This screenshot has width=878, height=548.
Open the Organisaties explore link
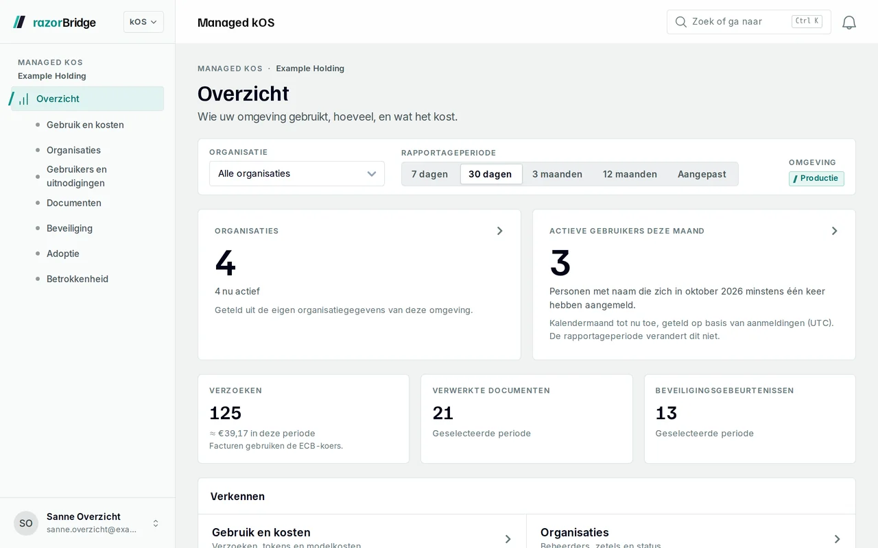click(691, 533)
